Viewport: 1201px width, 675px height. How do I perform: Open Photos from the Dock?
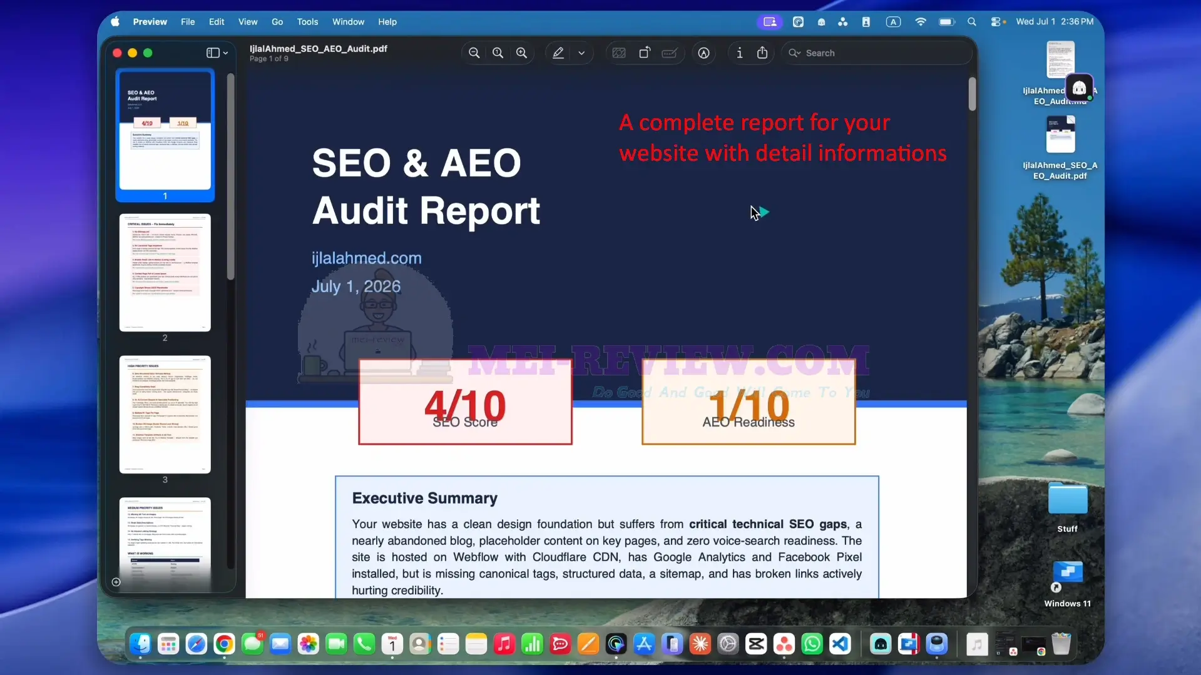coord(309,644)
